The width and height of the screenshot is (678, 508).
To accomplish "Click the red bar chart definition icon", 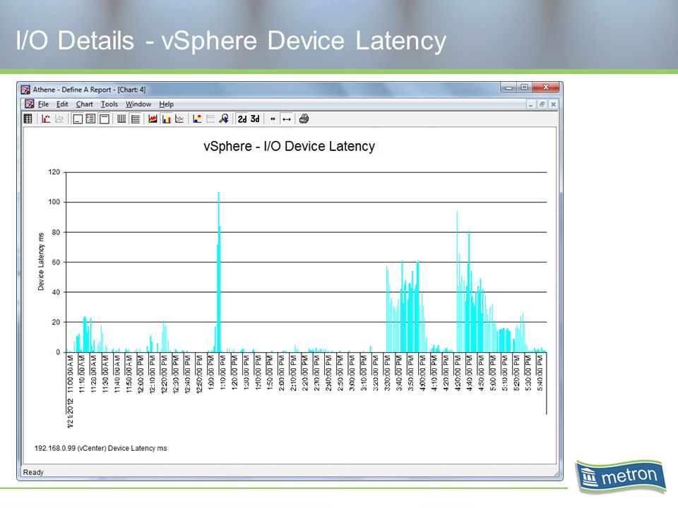I will point(46,119).
